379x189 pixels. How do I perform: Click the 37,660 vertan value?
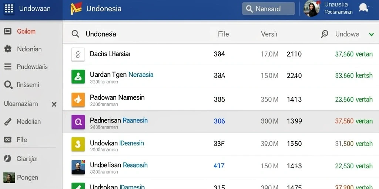354,54
